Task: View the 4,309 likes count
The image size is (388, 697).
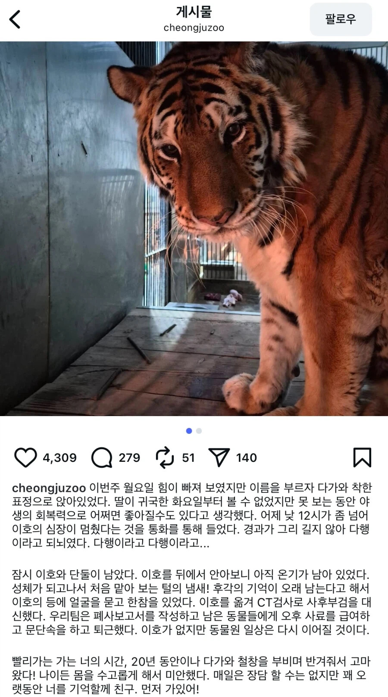Action: pos(59,458)
